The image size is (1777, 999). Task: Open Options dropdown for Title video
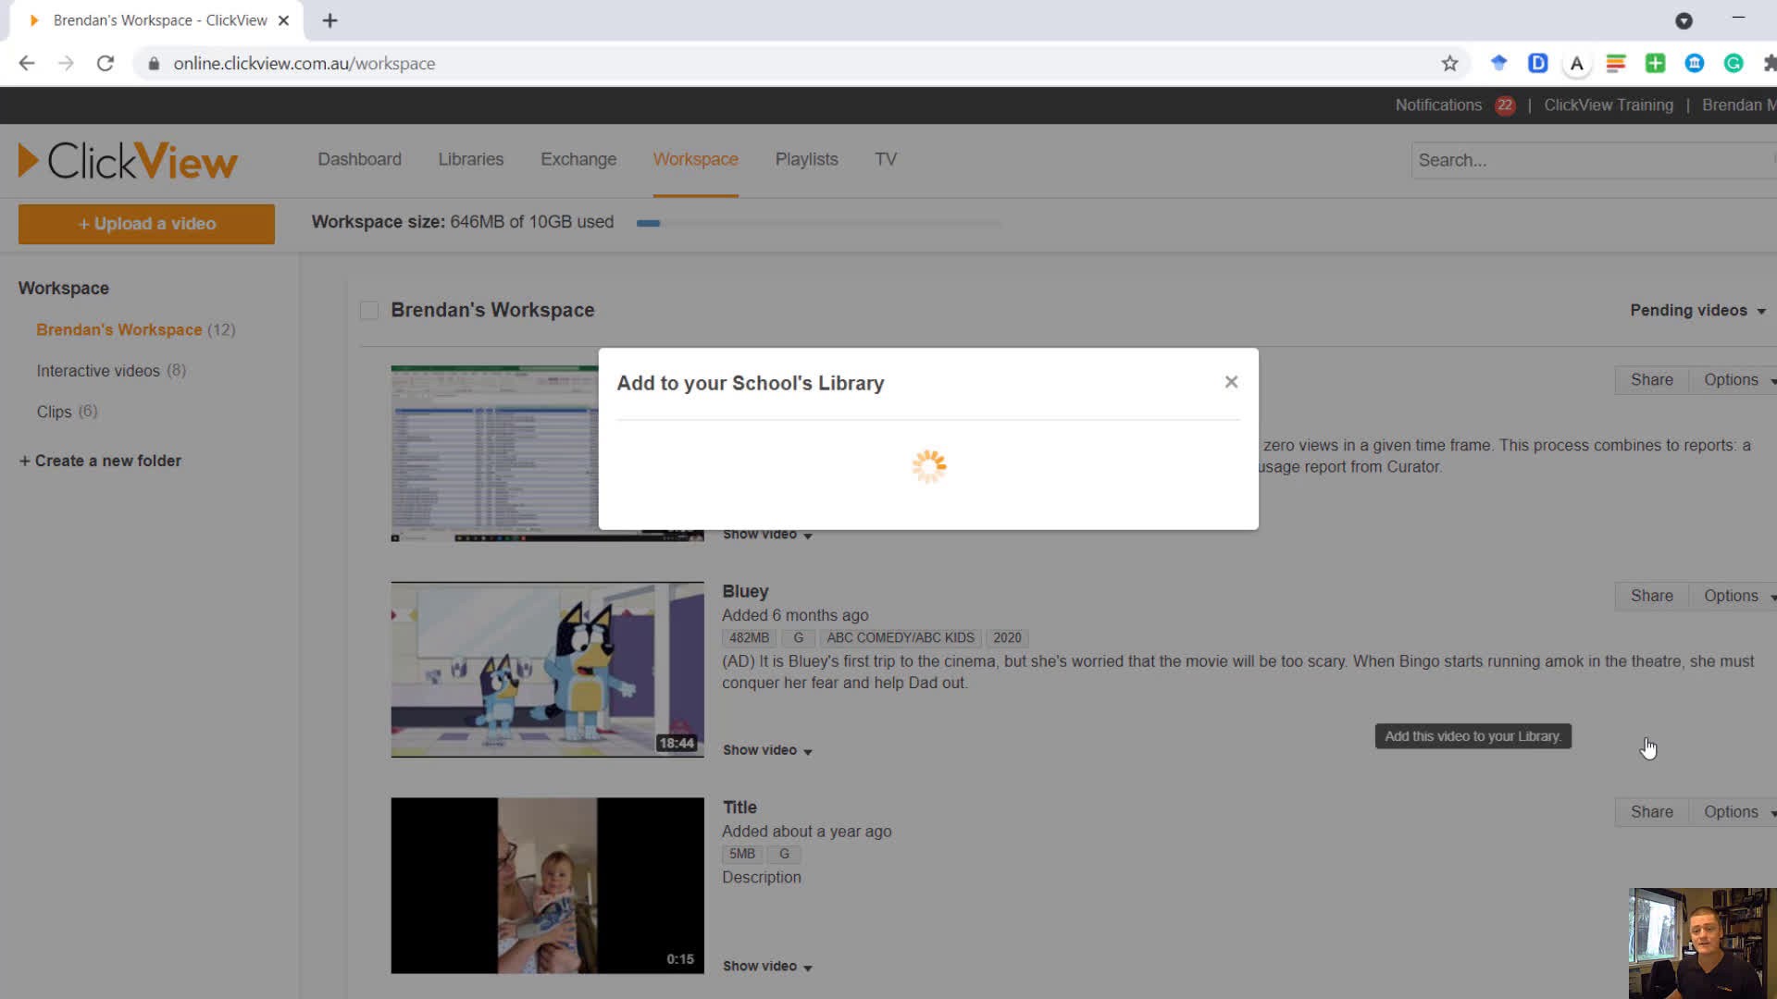pyautogui.click(x=1734, y=812)
